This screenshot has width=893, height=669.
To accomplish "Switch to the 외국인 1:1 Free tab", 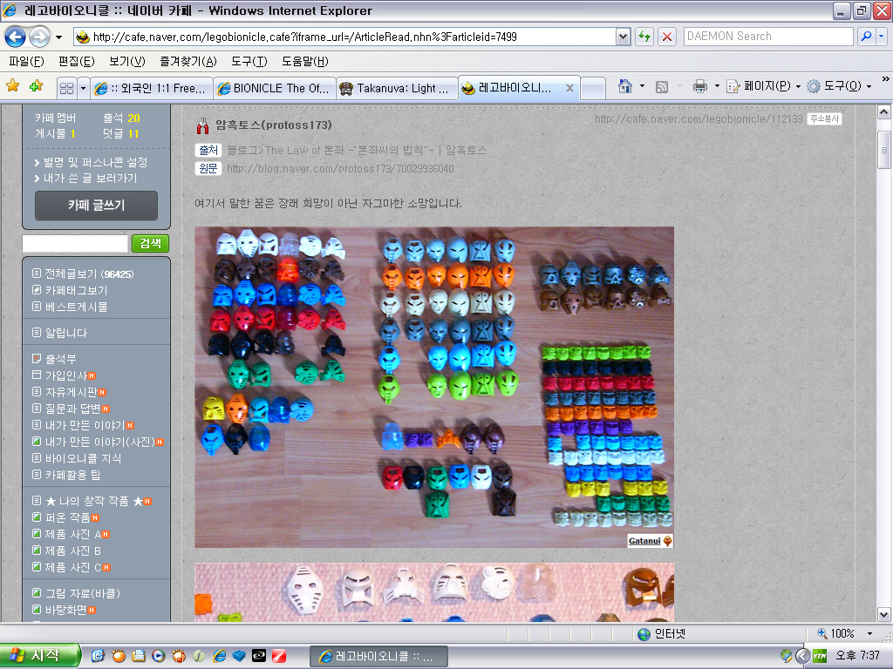I will [x=152, y=88].
